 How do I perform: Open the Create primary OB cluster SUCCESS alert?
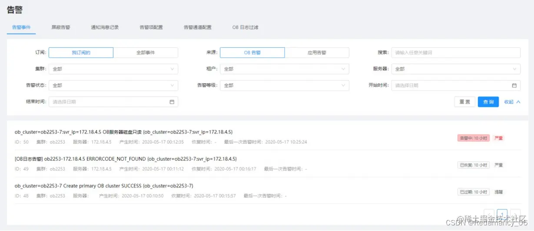click(104, 185)
